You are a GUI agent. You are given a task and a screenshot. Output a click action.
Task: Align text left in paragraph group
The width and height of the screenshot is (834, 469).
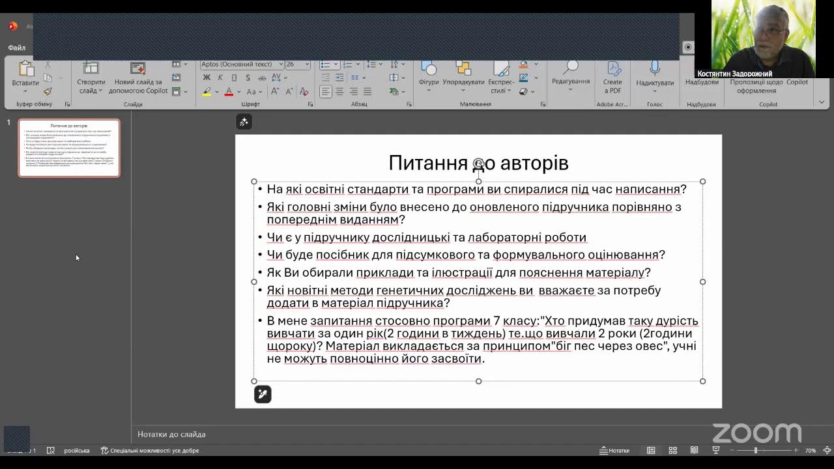325,92
